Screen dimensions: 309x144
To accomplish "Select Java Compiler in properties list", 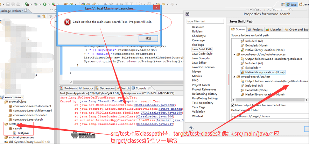I will [201, 58].
